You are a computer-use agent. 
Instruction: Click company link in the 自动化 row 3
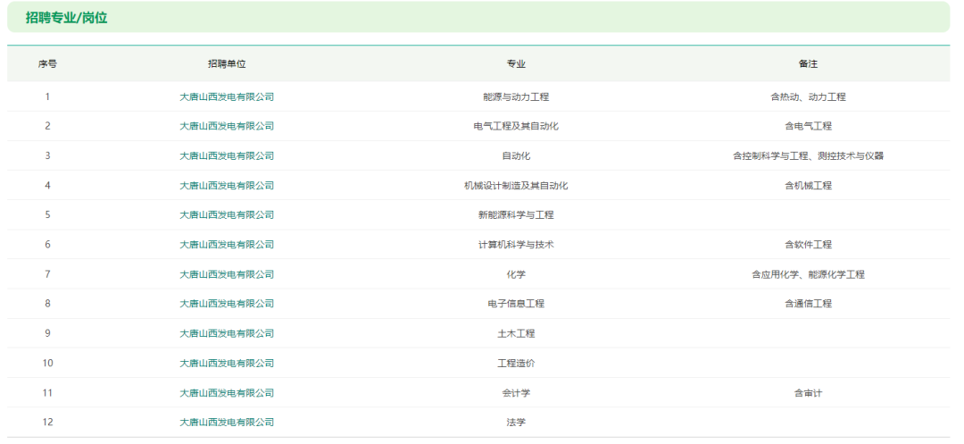tap(227, 155)
